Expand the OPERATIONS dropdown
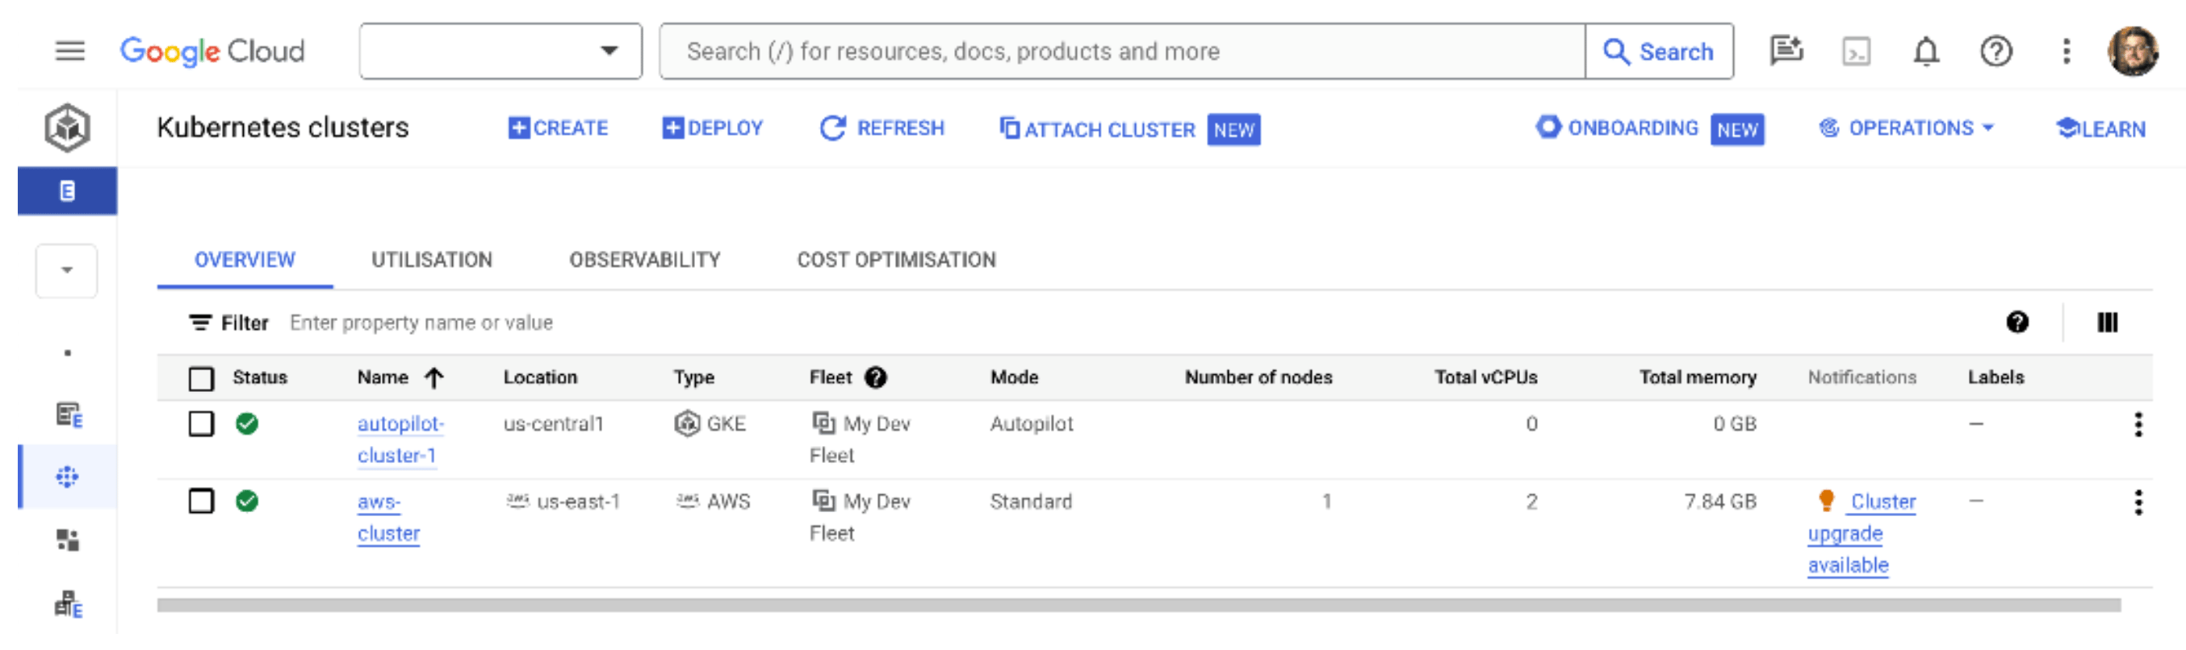Screen dimensions: 2186x650 1906,129
